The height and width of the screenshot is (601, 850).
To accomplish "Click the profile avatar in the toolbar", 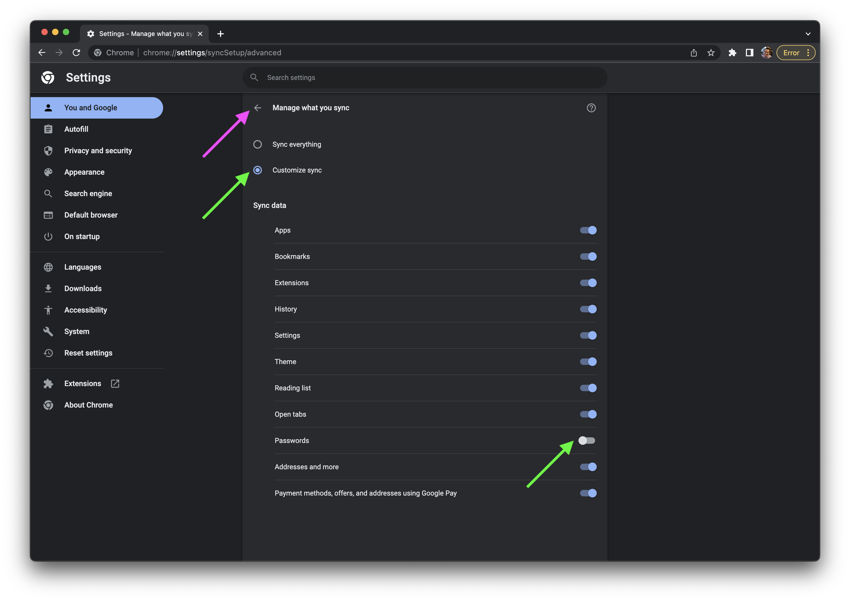I will click(x=766, y=53).
